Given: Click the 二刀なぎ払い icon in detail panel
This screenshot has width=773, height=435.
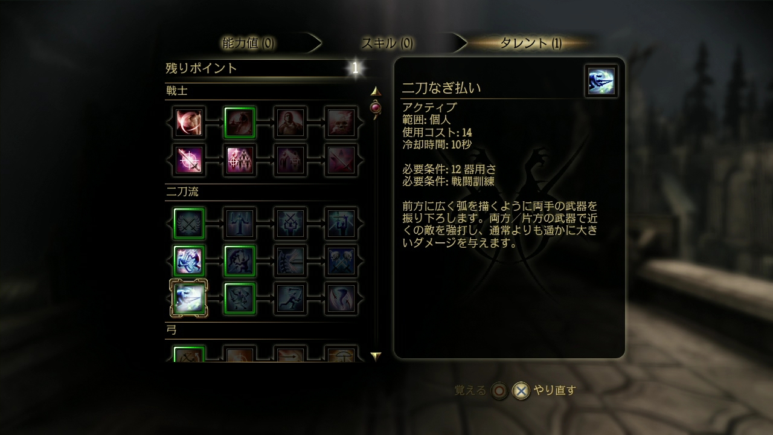Looking at the screenshot, I should tap(601, 81).
